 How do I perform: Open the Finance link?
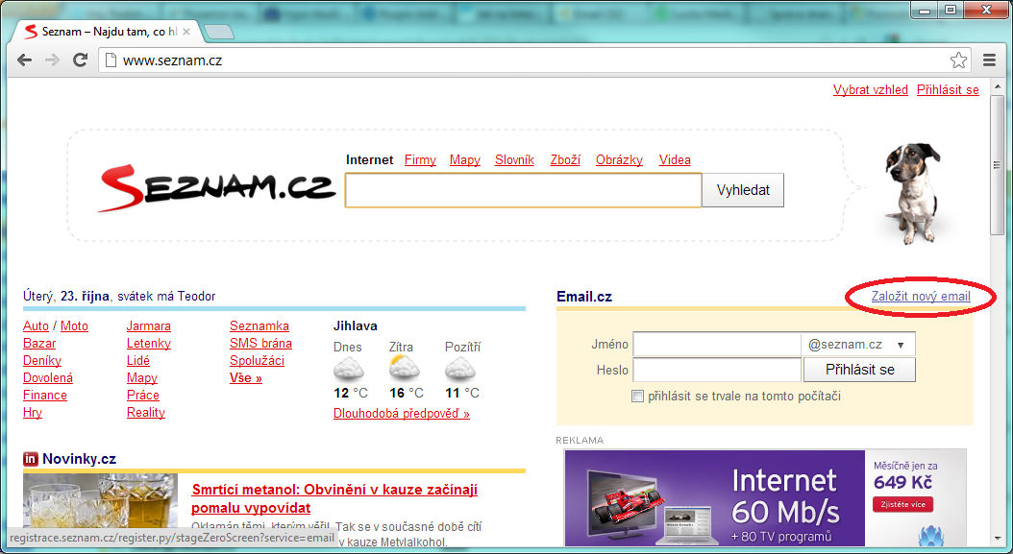pos(45,396)
